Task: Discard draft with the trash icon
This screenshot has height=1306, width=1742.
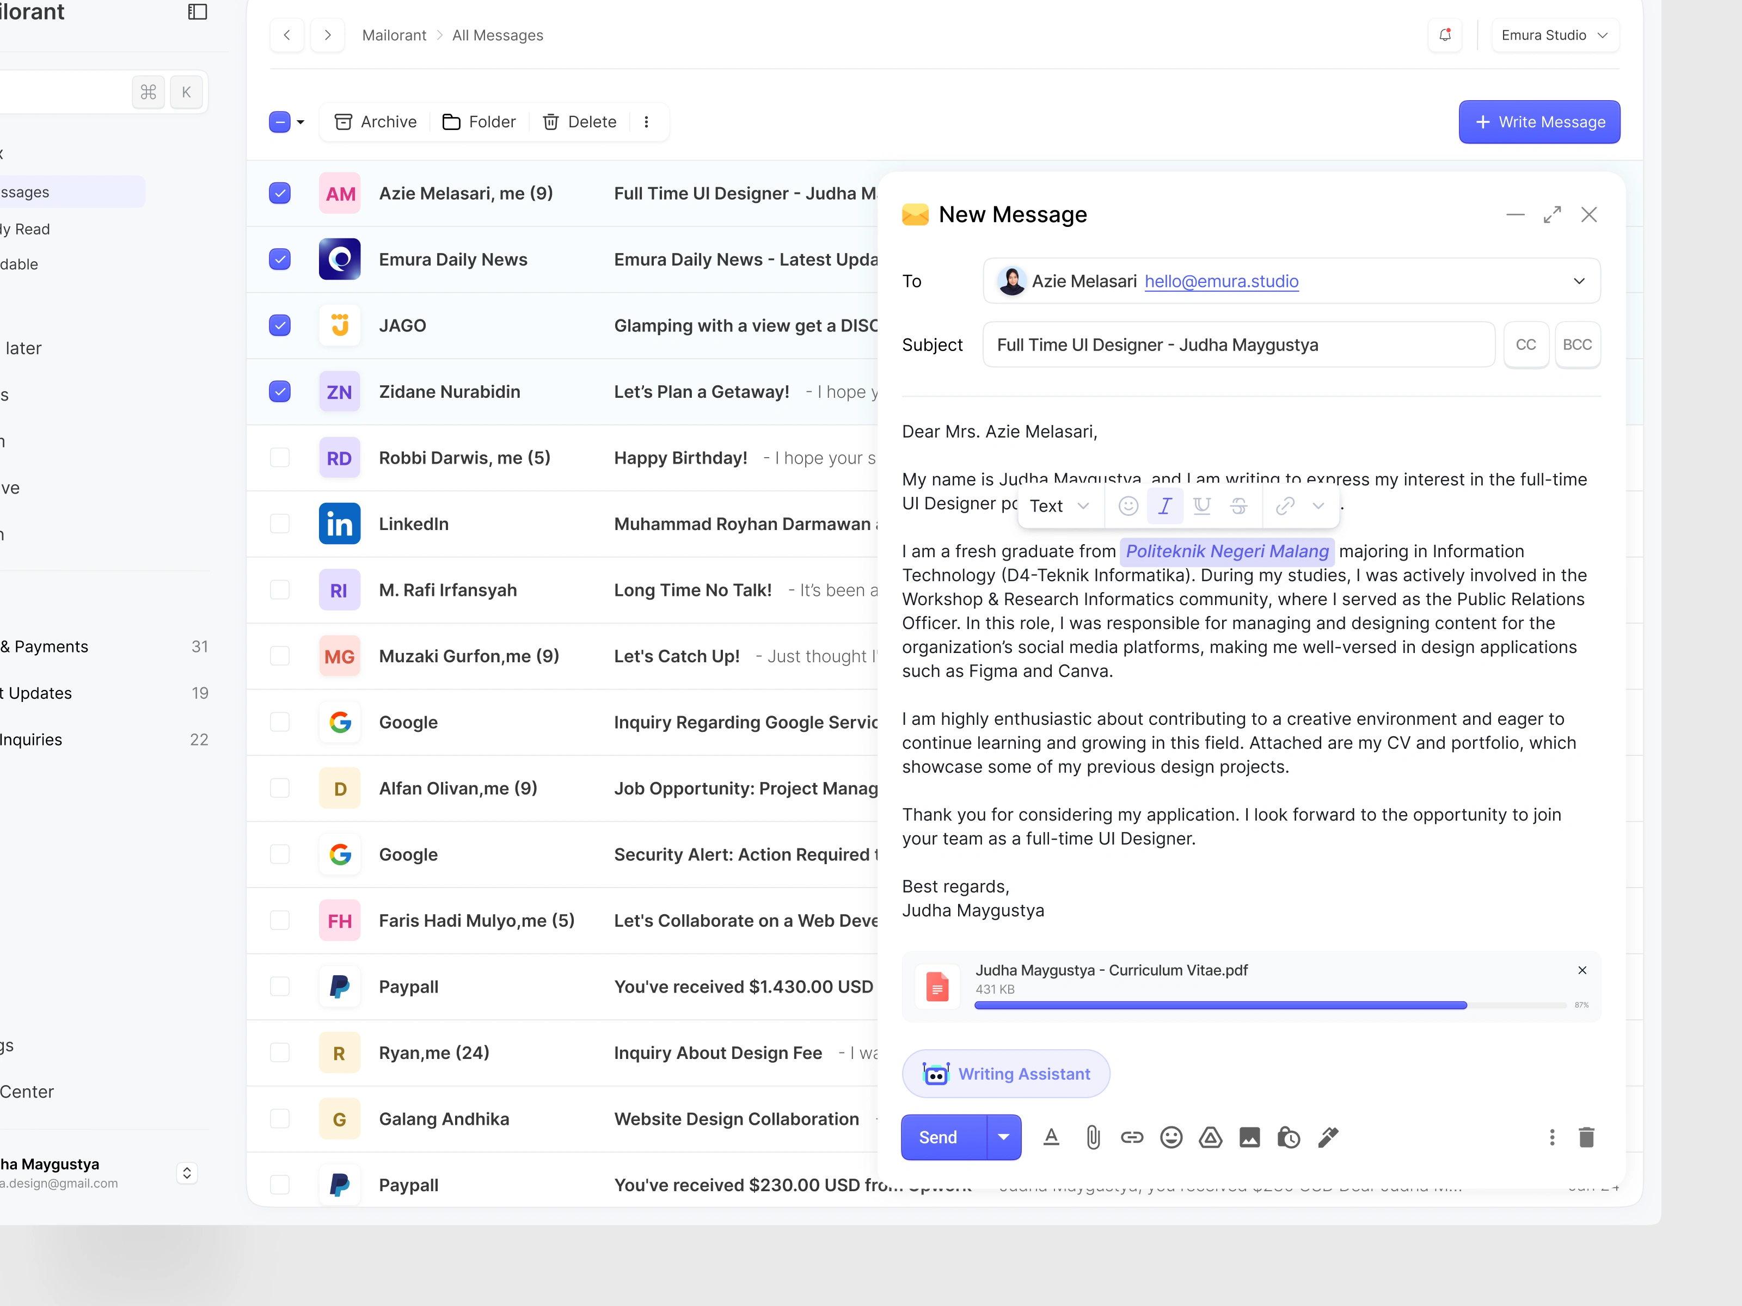Action: pos(1586,1137)
